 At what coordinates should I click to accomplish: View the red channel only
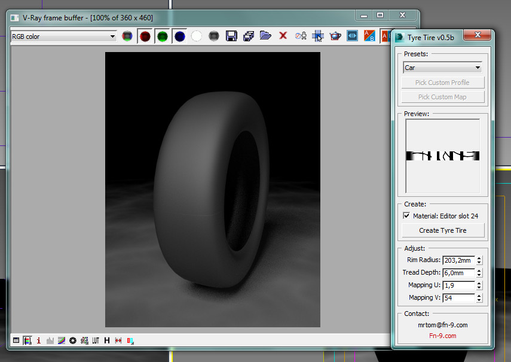(145, 35)
